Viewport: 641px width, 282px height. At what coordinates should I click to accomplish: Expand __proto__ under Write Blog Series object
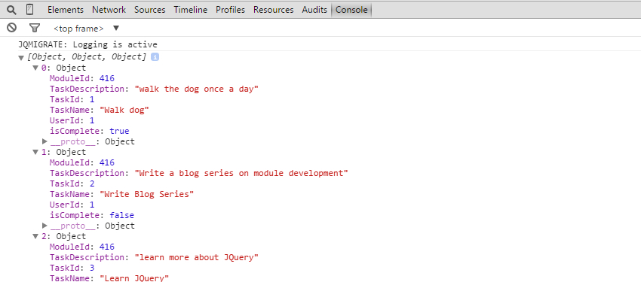(44, 226)
